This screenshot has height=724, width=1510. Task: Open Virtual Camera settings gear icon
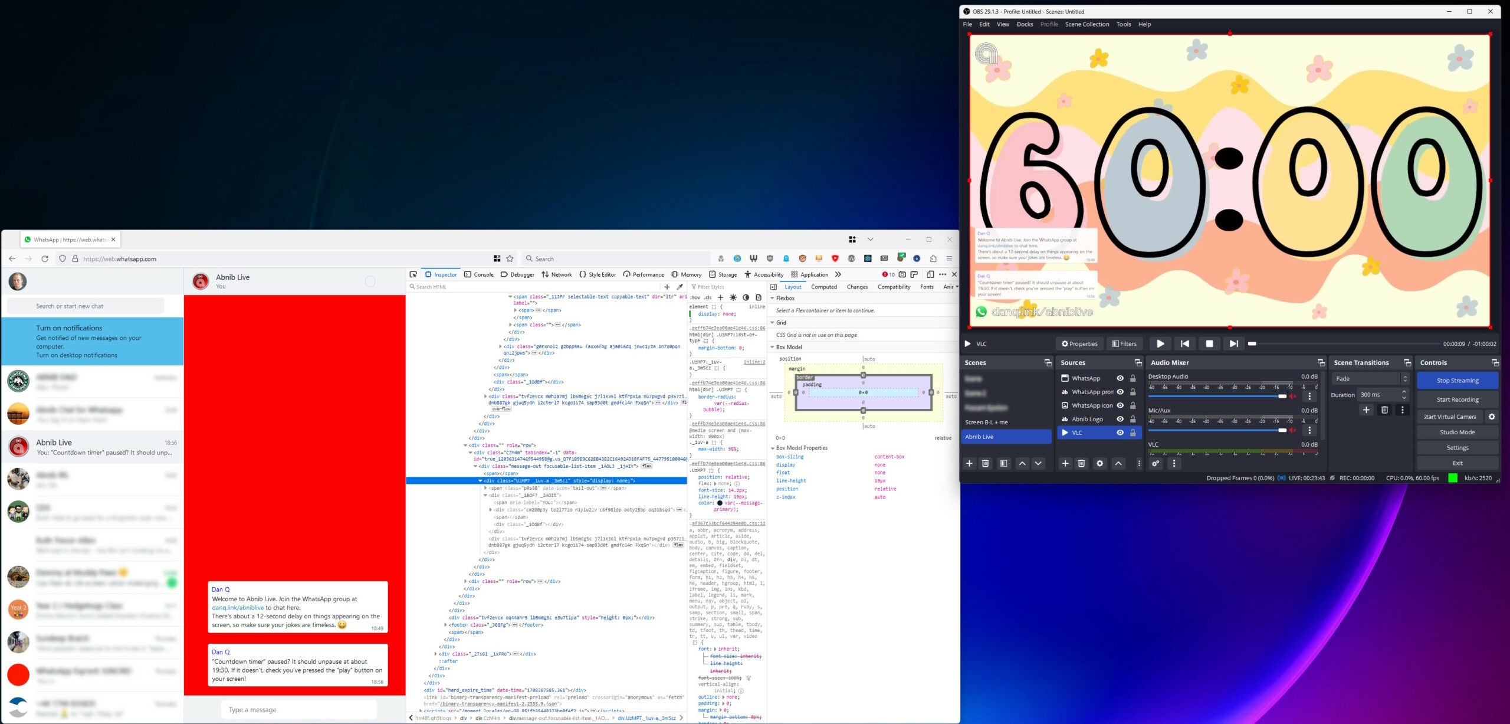[x=1492, y=417]
